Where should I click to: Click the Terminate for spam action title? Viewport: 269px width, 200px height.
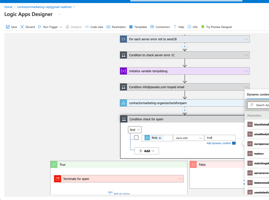(76, 179)
